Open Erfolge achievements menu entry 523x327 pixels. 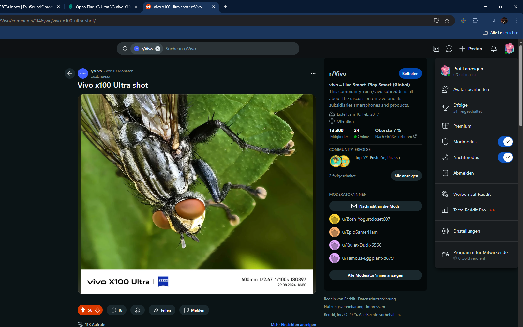pyautogui.click(x=476, y=108)
